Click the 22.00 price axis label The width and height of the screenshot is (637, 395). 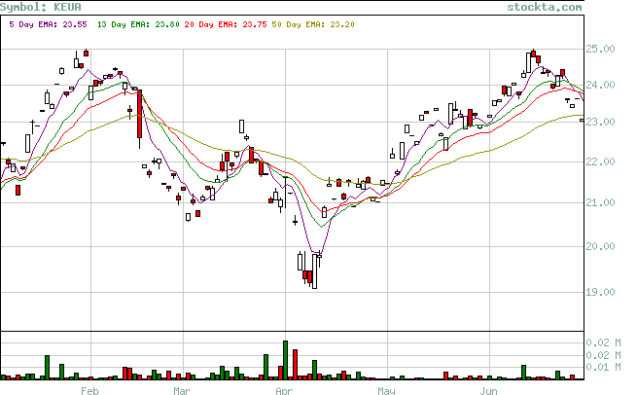point(600,162)
